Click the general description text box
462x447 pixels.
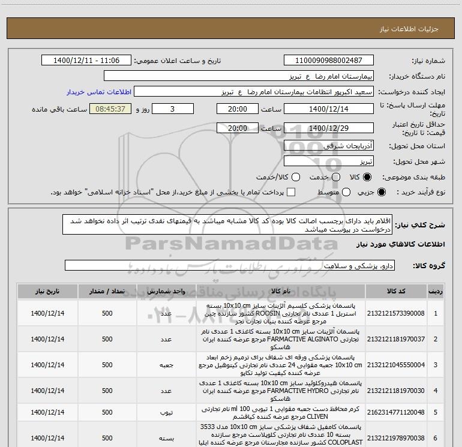tap(227, 224)
